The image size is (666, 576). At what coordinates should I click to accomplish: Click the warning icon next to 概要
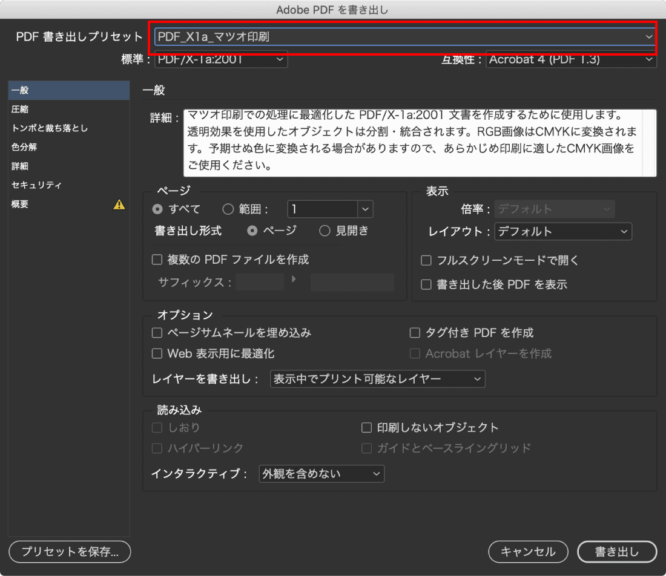(119, 205)
